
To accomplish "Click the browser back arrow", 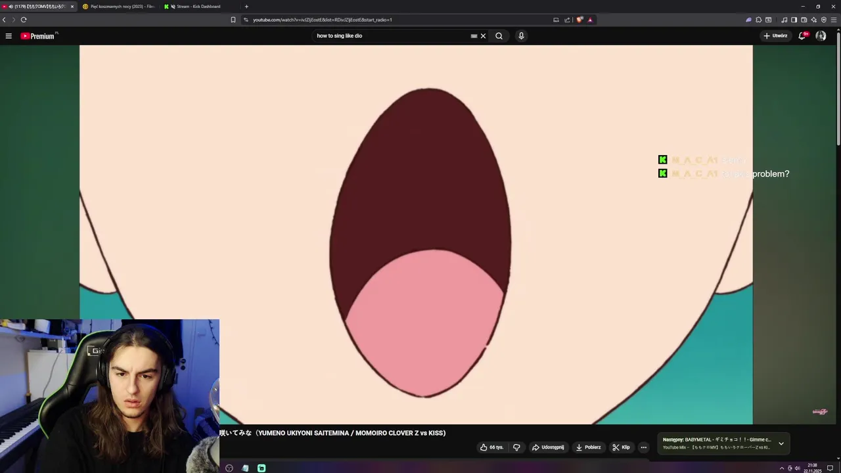I will (x=4, y=20).
